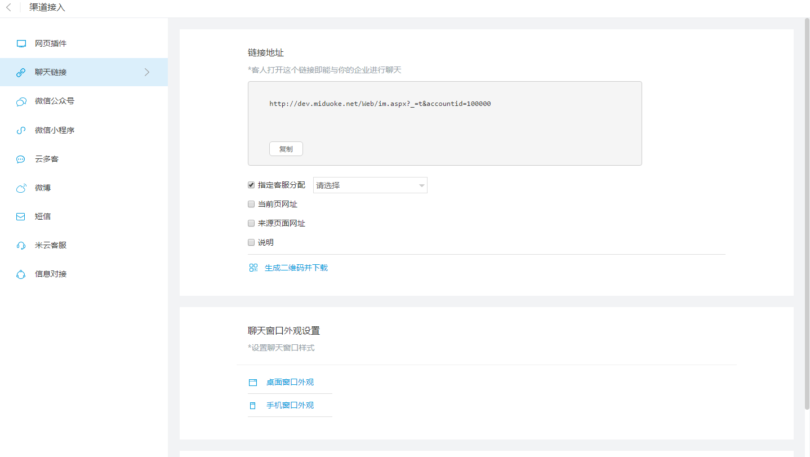Open the 请选择 dropdown
Image resolution: width=810 pixels, height=457 pixels.
tap(370, 185)
